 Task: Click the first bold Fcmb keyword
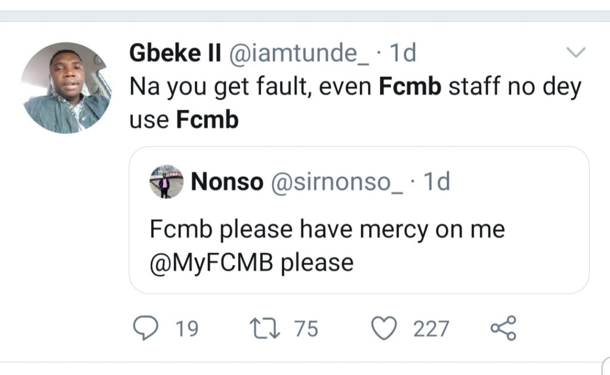click(410, 87)
